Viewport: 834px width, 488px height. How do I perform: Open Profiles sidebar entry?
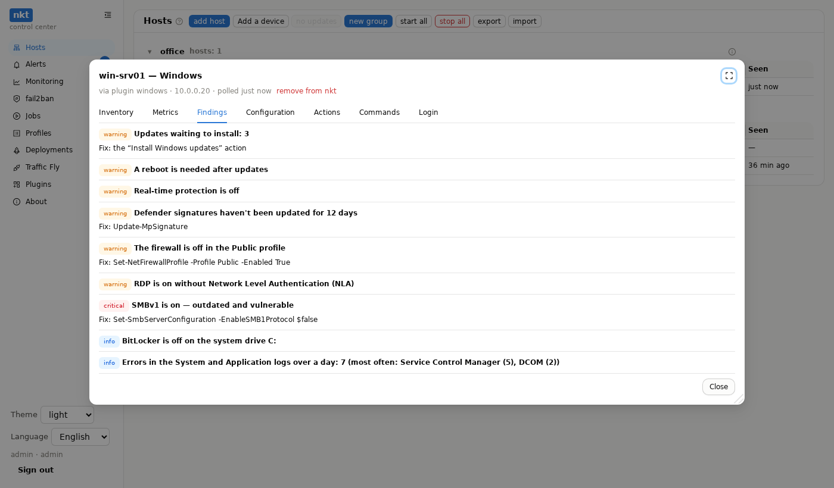[61, 133]
